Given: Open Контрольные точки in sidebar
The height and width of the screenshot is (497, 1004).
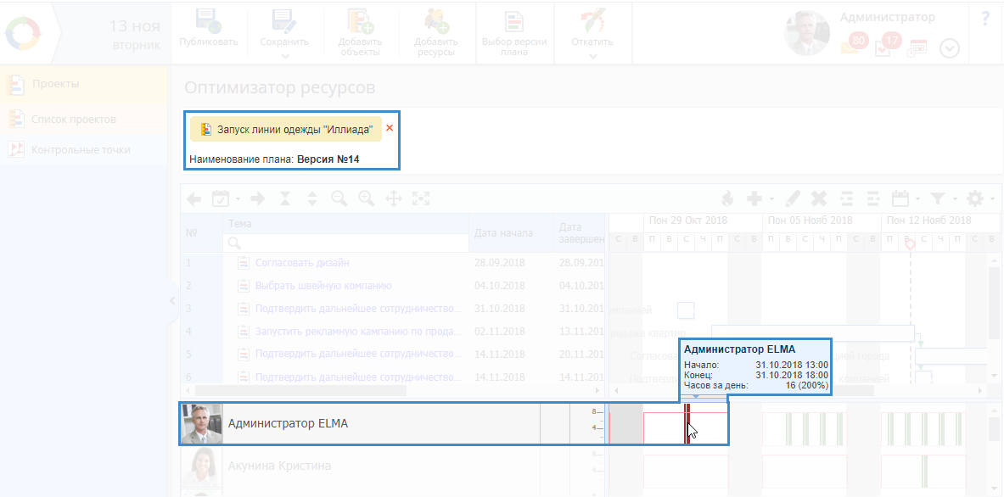Looking at the screenshot, I should pyautogui.click(x=81, y=149).
